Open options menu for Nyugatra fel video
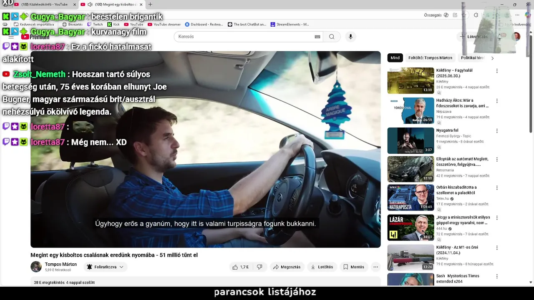Screen dimensions: 534x300 [x=496, y=131]
